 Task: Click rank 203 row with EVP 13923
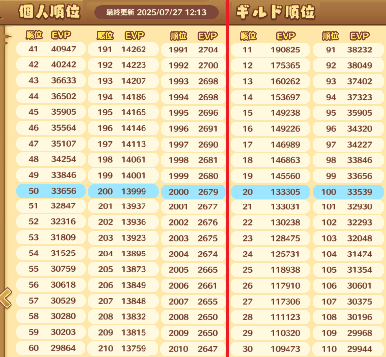tap(123, 238)
